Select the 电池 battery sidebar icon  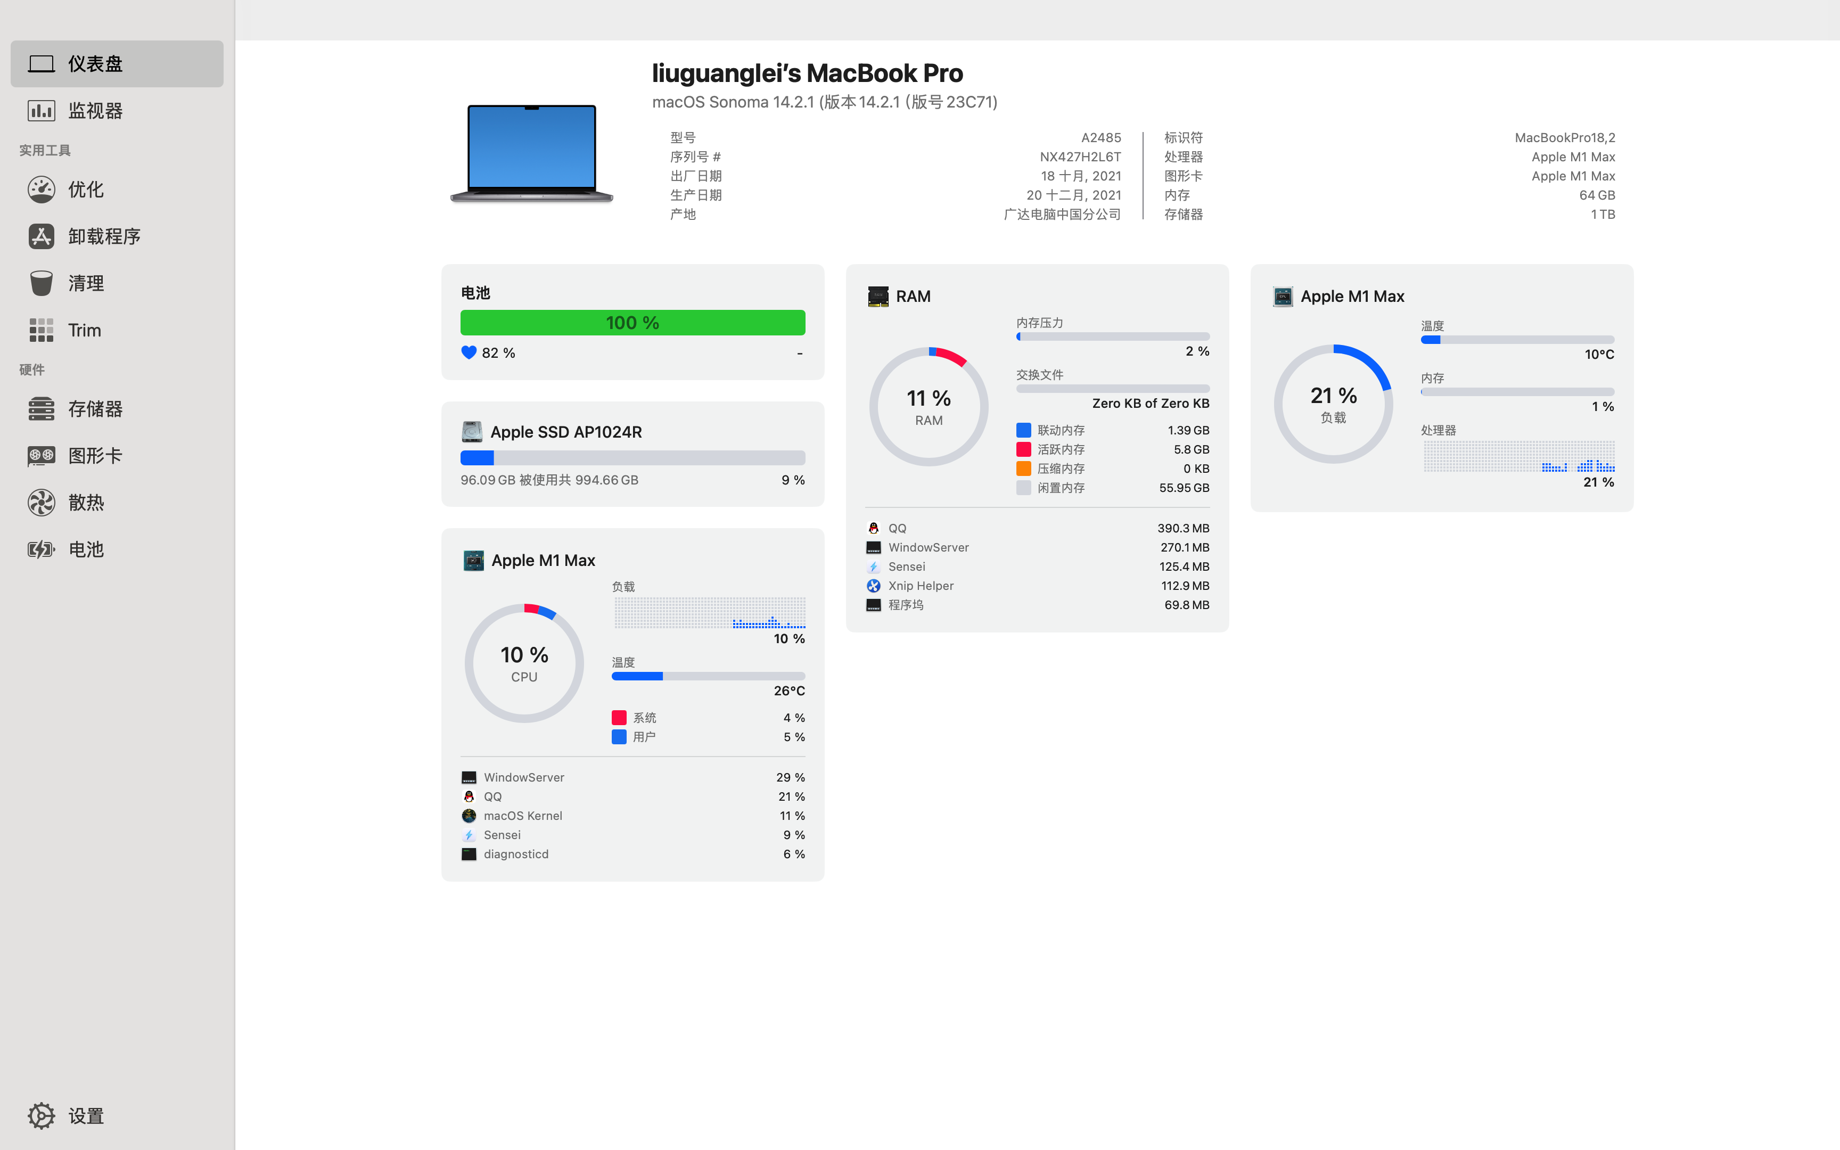coord(40,547)
